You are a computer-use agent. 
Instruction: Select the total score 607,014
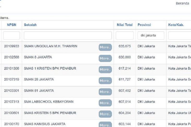pyautogui.click(x=125, y=102)
